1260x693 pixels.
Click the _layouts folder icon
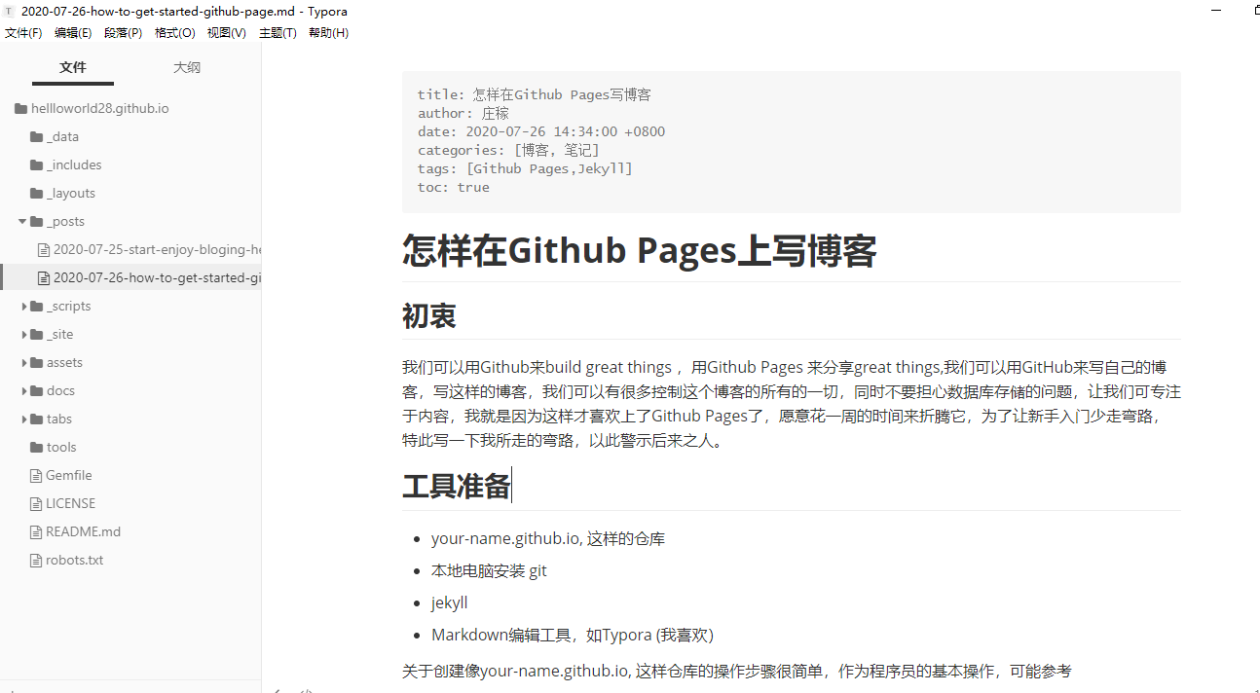click(x=36, y=194)
